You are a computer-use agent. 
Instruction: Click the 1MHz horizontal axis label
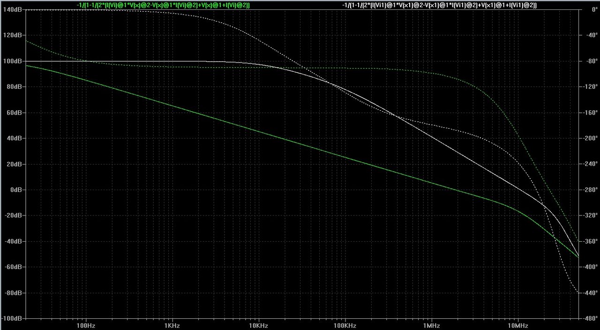pos(431,325)
